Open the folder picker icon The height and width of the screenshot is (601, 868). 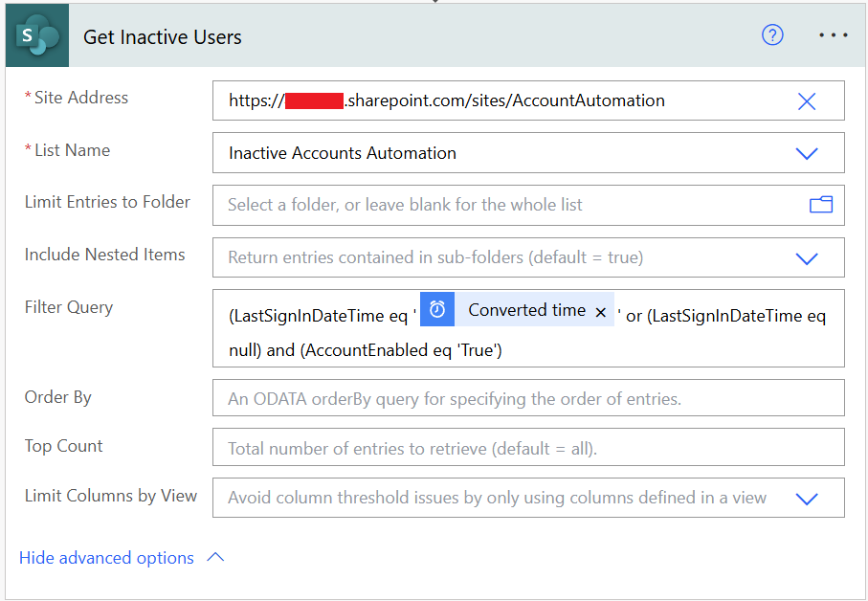[820, 205]
